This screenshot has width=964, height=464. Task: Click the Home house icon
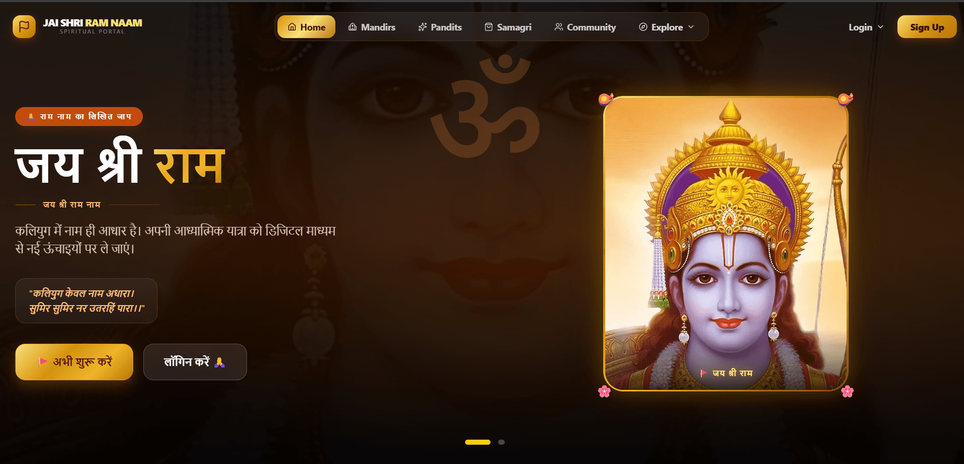click(292, 27)
